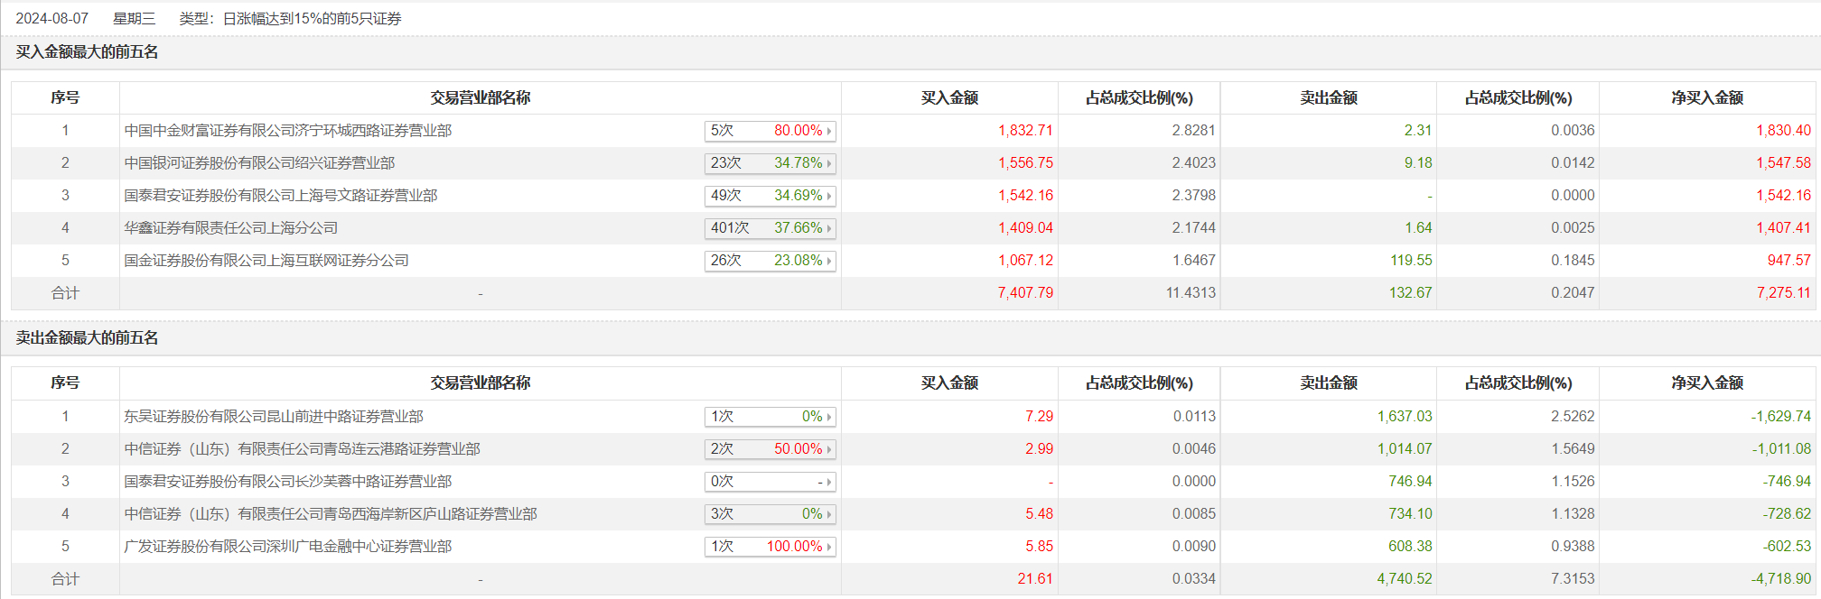This screenshot has height=599, width=1821.
Task: Expand the 23次 34.78% stats box
Action: point(770,163)
